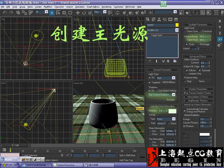Toggle Overshoot checkbox
Screen dimensions: 224x168
(200, 31)
